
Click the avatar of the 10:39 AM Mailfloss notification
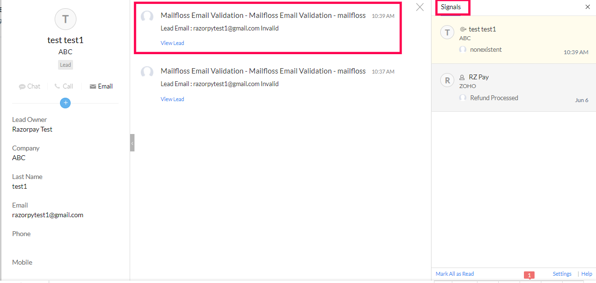(x=147, y=16)
